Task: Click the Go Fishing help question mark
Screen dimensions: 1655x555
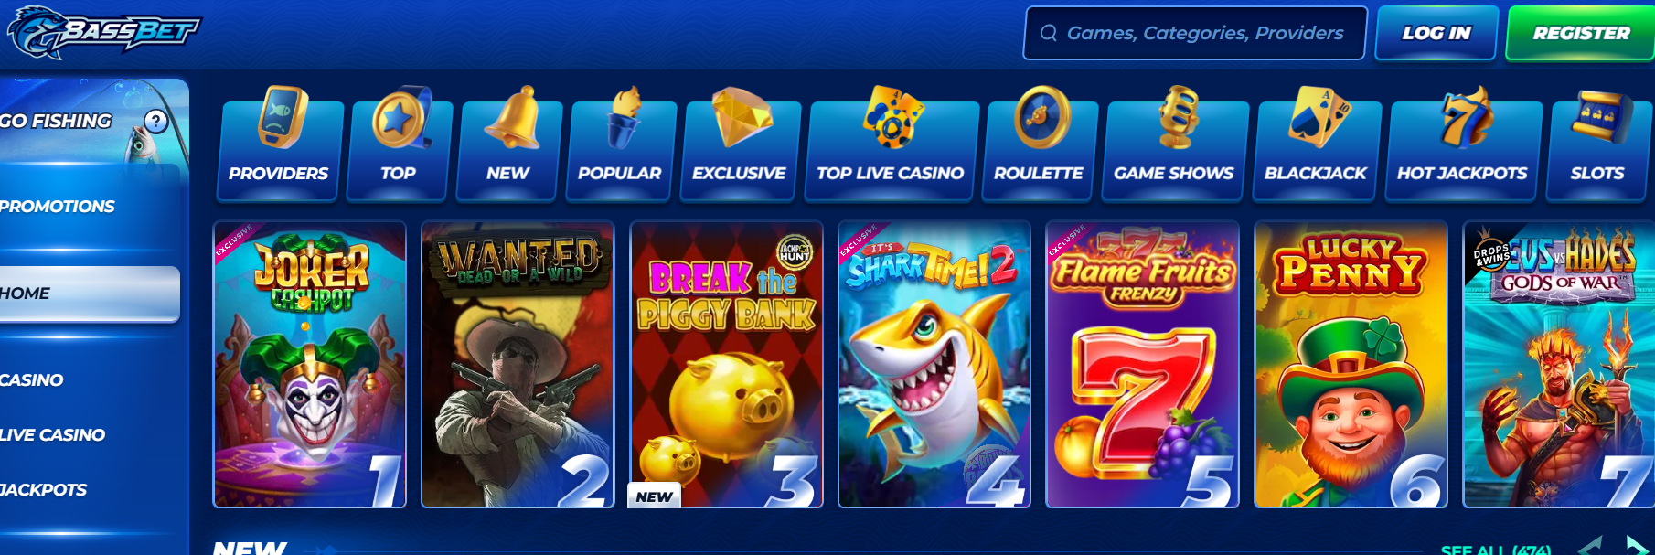Action: point(156,121)
